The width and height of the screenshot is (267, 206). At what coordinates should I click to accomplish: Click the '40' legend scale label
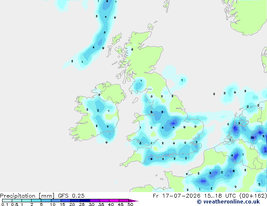point(111,204)
